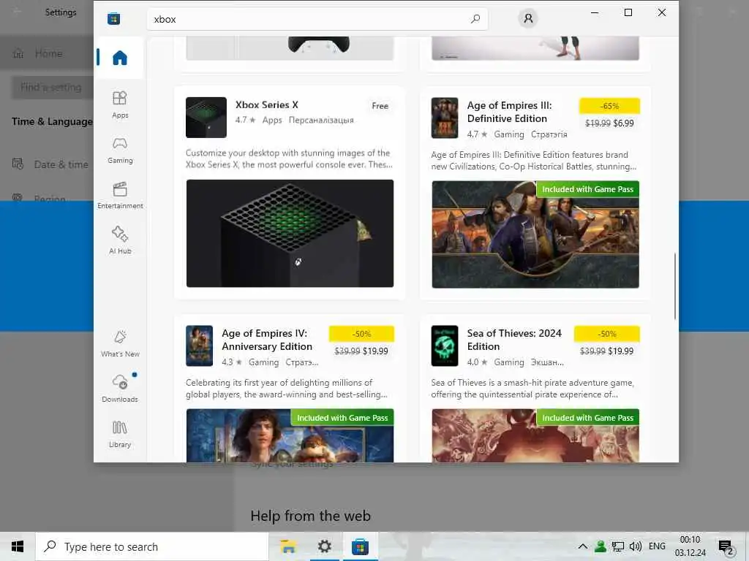Image resolution: width=749 pixels, height=561 pixels.
Task: Click -50% badge on Age of Empires IV
Action: pos(361,334)
